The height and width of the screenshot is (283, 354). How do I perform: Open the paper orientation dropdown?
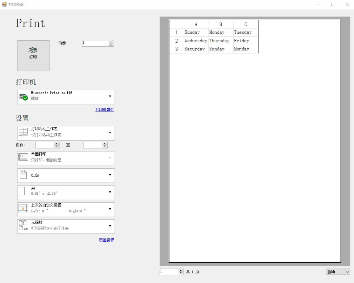[110, 175]
